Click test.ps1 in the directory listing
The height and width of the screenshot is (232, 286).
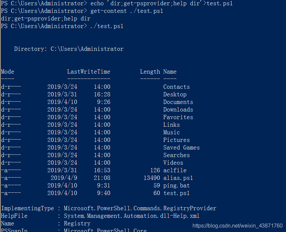(176, 193)
